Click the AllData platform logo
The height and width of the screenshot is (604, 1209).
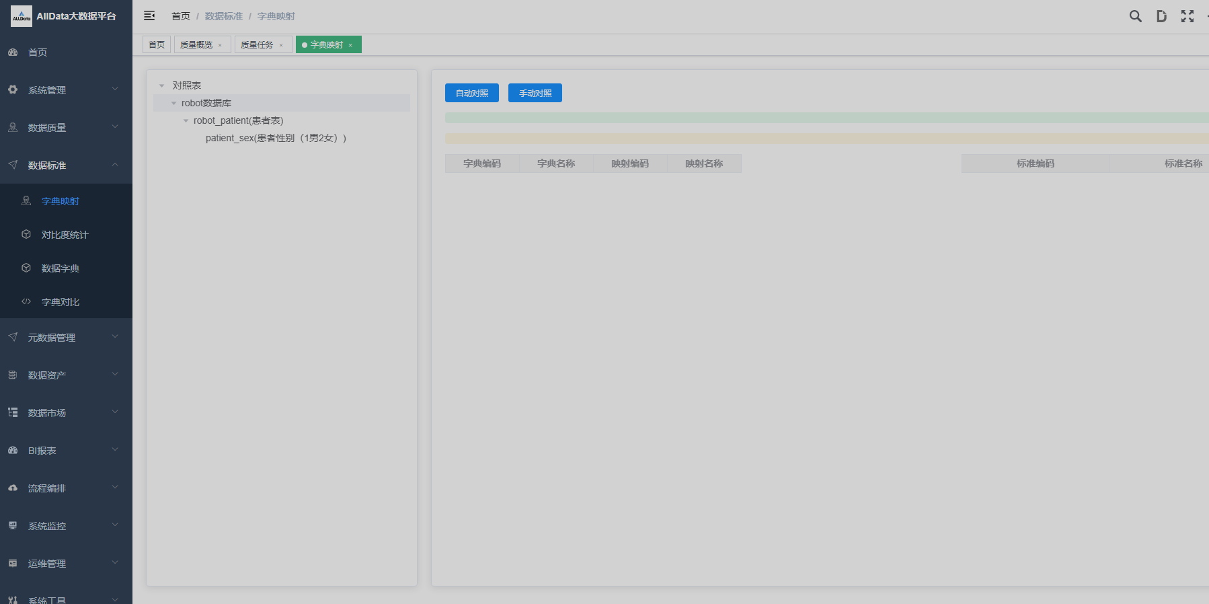[x=22, y=16]
